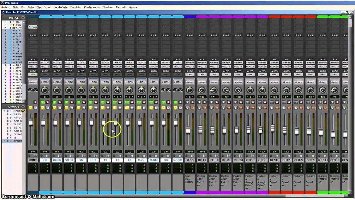
Task: Toggle input monitoring on the BASS track
Action: coord(187,102)
